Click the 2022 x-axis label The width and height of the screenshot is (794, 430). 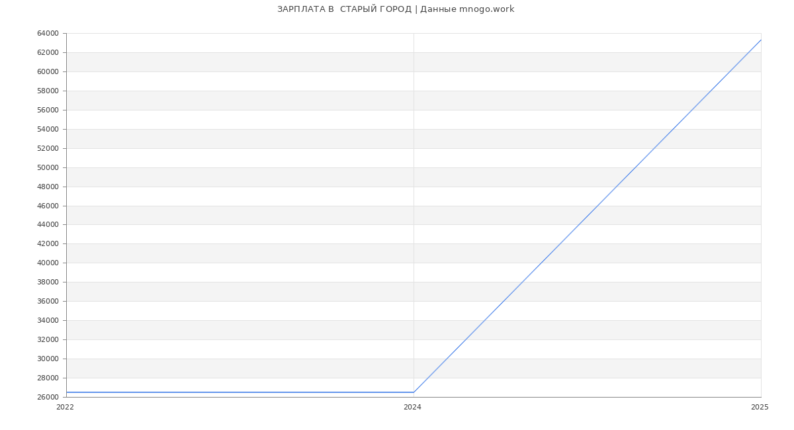65,408
